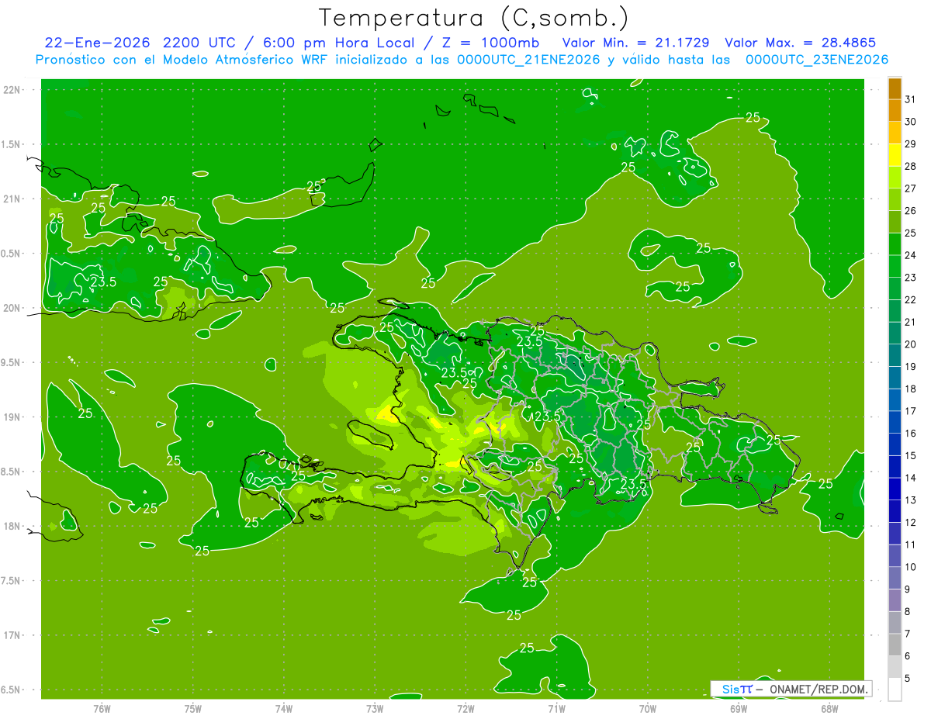
Task: Click the "17N" latitude label
Action: (12, 635)
